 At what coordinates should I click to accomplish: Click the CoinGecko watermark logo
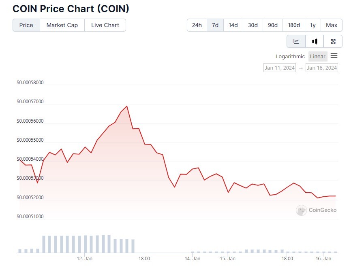[316, 210]
